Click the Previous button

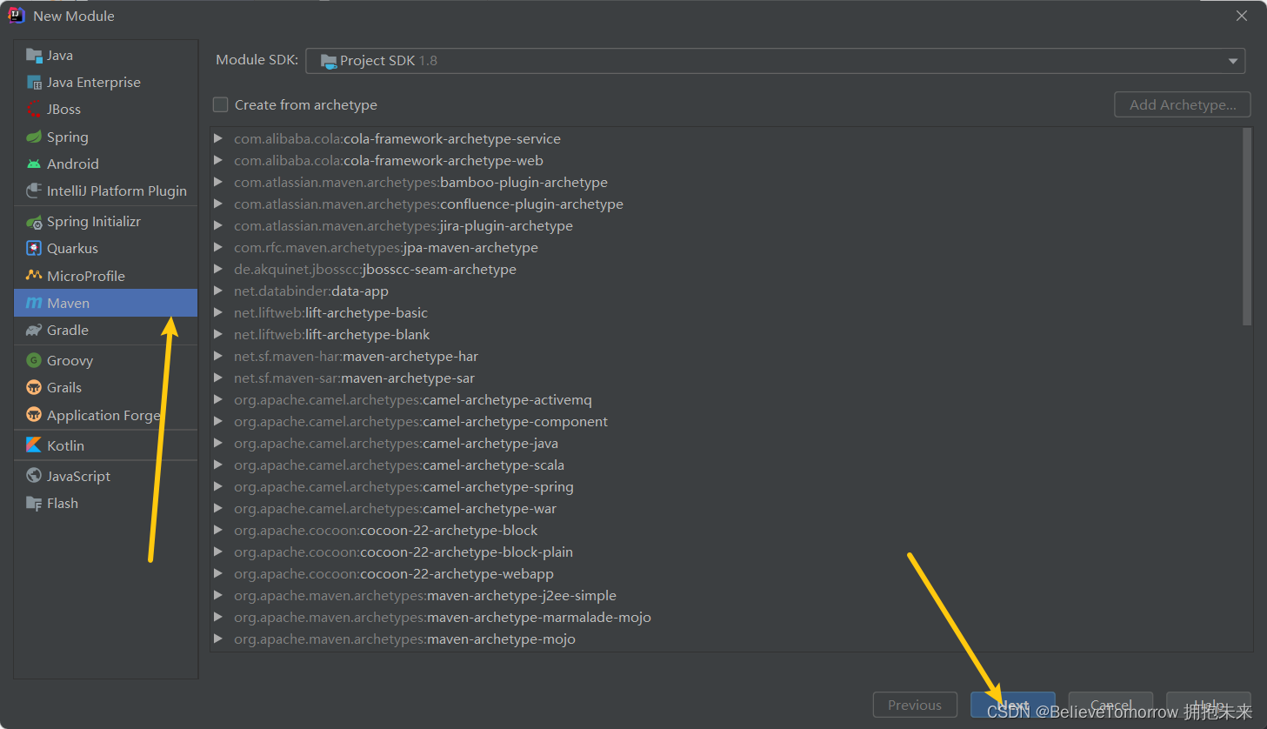click(915, 705)
